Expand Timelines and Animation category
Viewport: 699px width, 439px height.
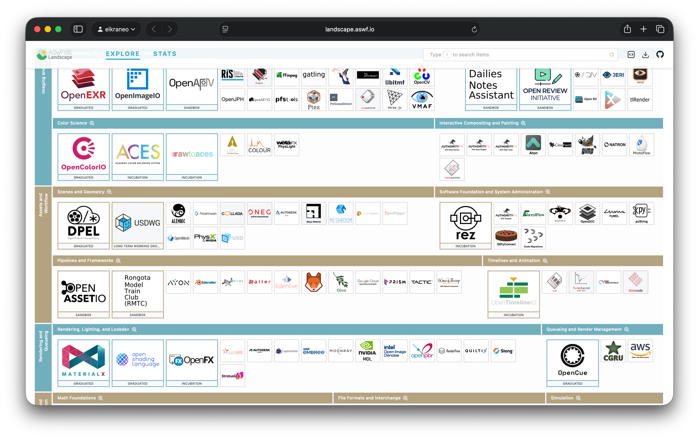(x=545, y=261)
